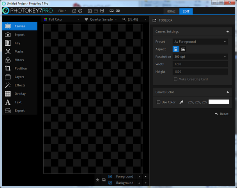The image size is (237, 188).
Task: Uncheck the Foreground layer checkbox
Action: point(110,177)
